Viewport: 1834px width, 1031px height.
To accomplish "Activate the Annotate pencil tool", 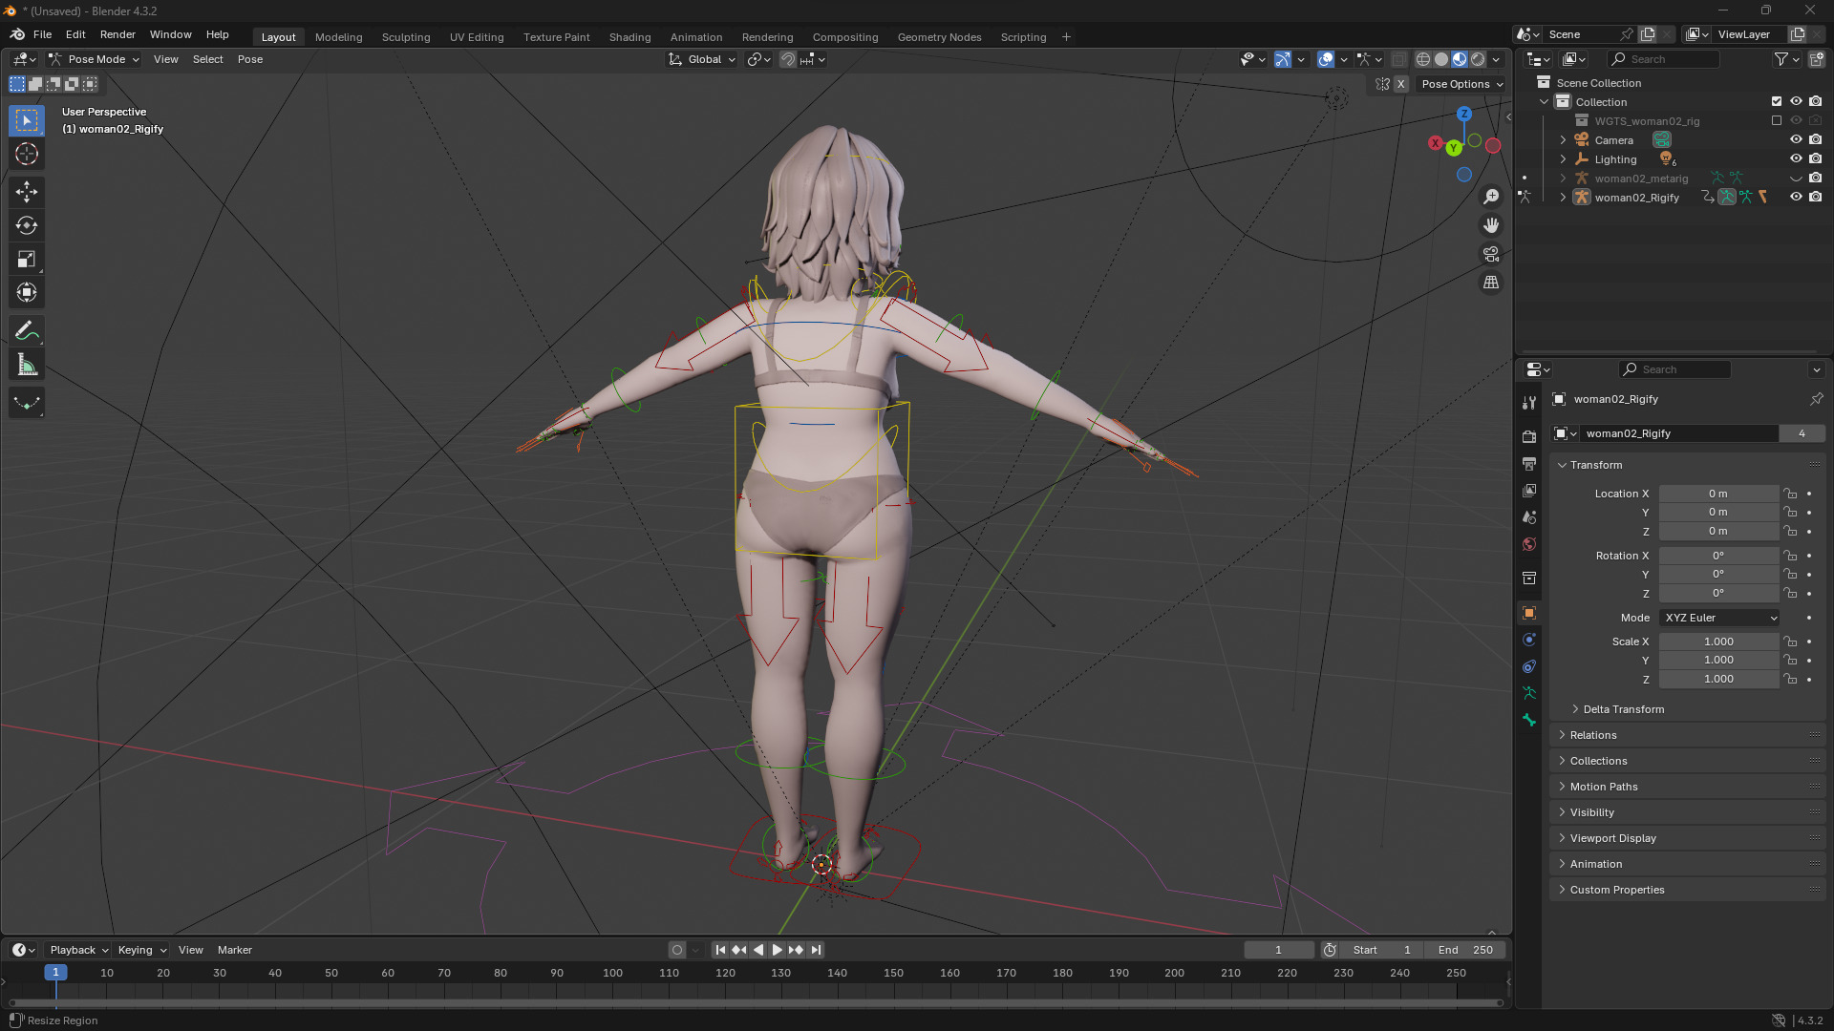I will coord(26,331).
